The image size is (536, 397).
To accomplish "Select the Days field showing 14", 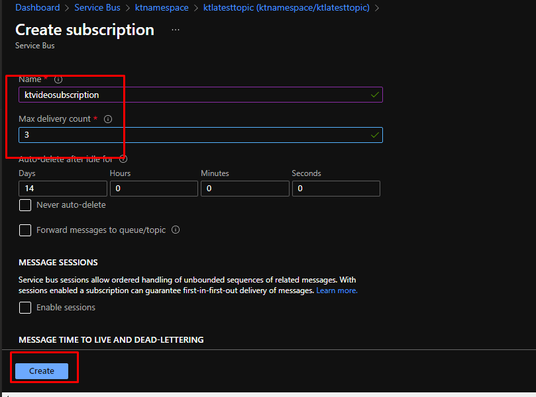I will point(62,189).
